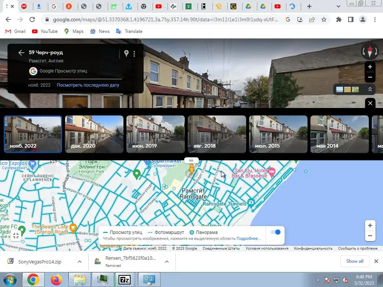The width and height of the screenshot is (383, 287).
Task: Zoom in the Street View image
Action: point(370,67)
